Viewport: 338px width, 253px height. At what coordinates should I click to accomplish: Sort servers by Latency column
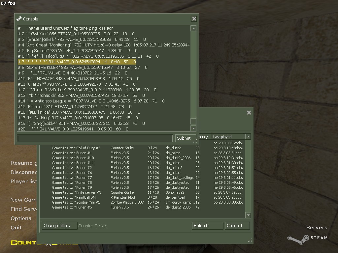coord(203,137)
